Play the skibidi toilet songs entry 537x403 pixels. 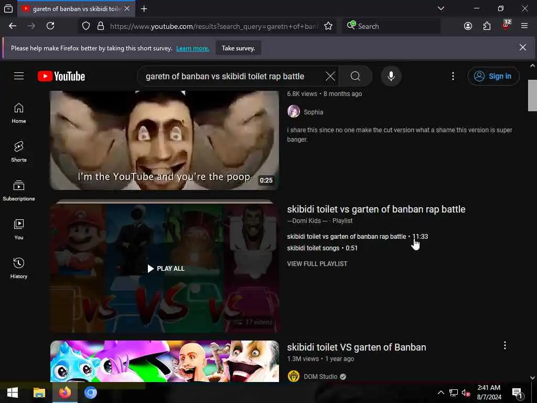(x=322, y=248)
